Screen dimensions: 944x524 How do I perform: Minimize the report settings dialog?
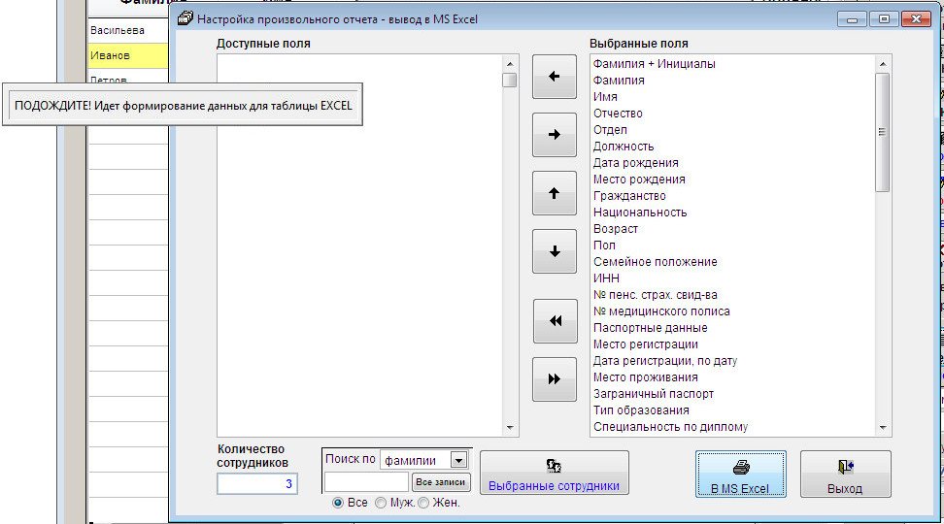[x=852, y=19]
